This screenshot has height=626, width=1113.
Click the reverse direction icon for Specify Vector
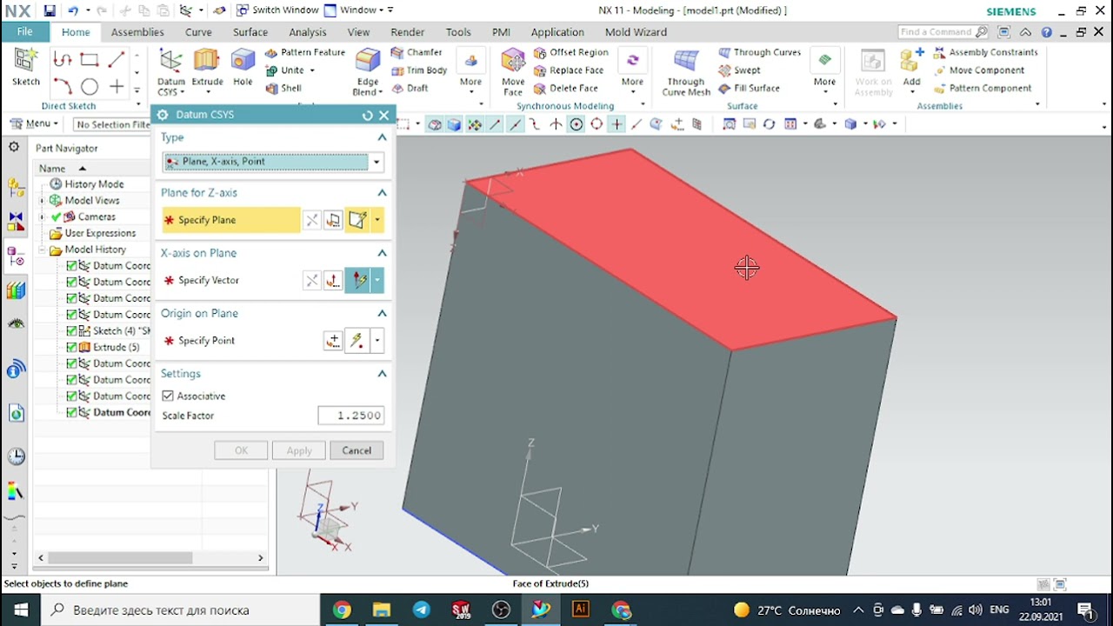pyautogui.click(x=311, y=280)
